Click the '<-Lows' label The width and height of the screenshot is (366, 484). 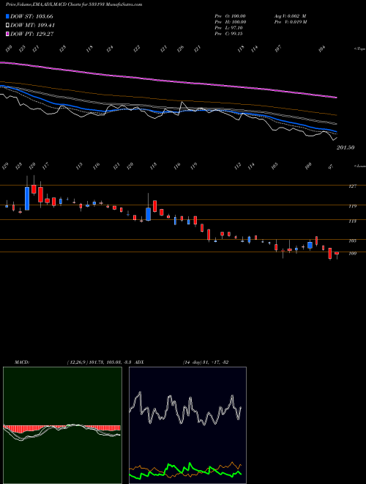coord(359,166)
